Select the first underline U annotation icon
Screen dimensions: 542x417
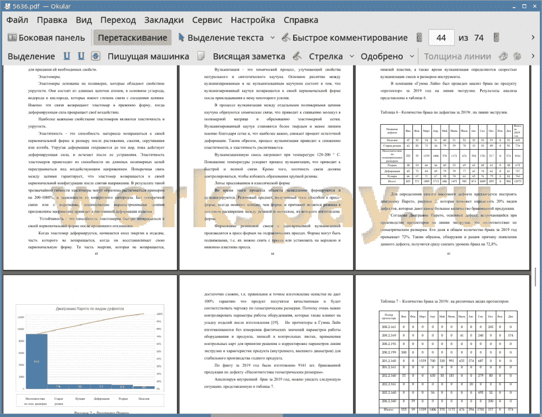tap(67, 56)
